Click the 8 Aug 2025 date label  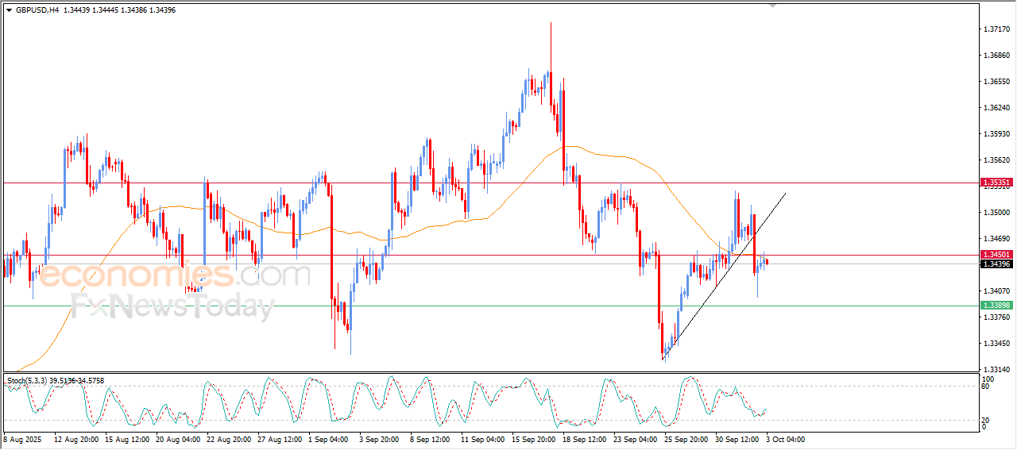pos(22,438)
